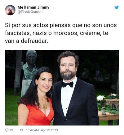The width and height of the screenshot is (124, 135).
Task: Click the 10:47 AM timestamp
Action: (x=32, y=130)
